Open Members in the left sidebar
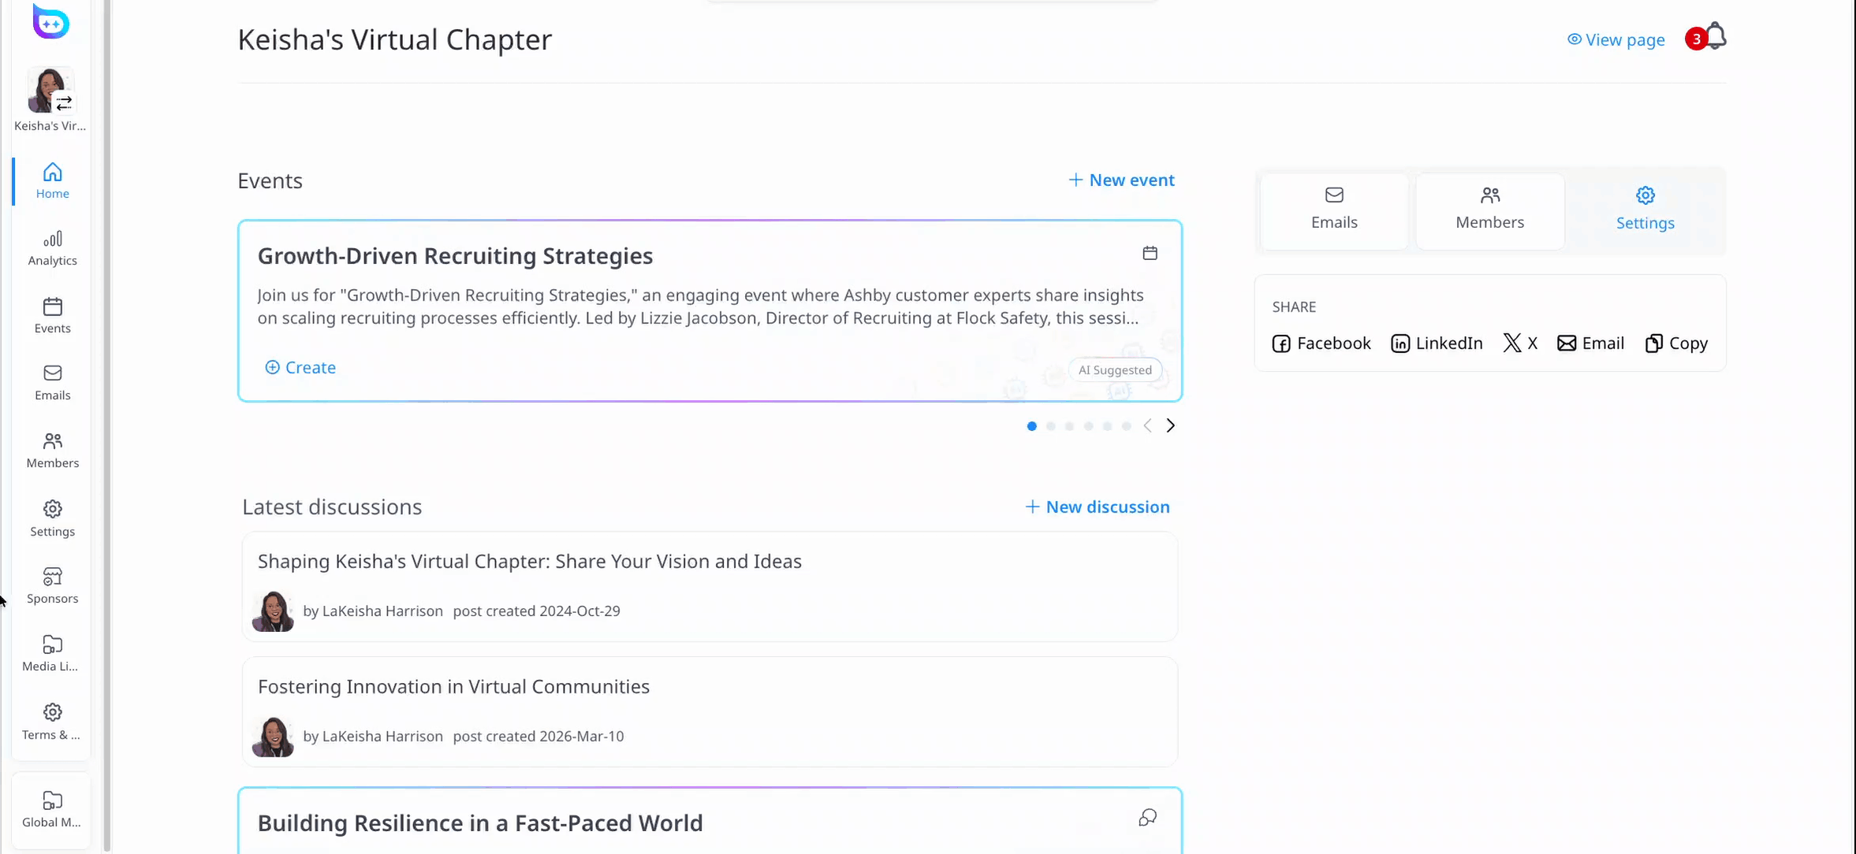 52,451
